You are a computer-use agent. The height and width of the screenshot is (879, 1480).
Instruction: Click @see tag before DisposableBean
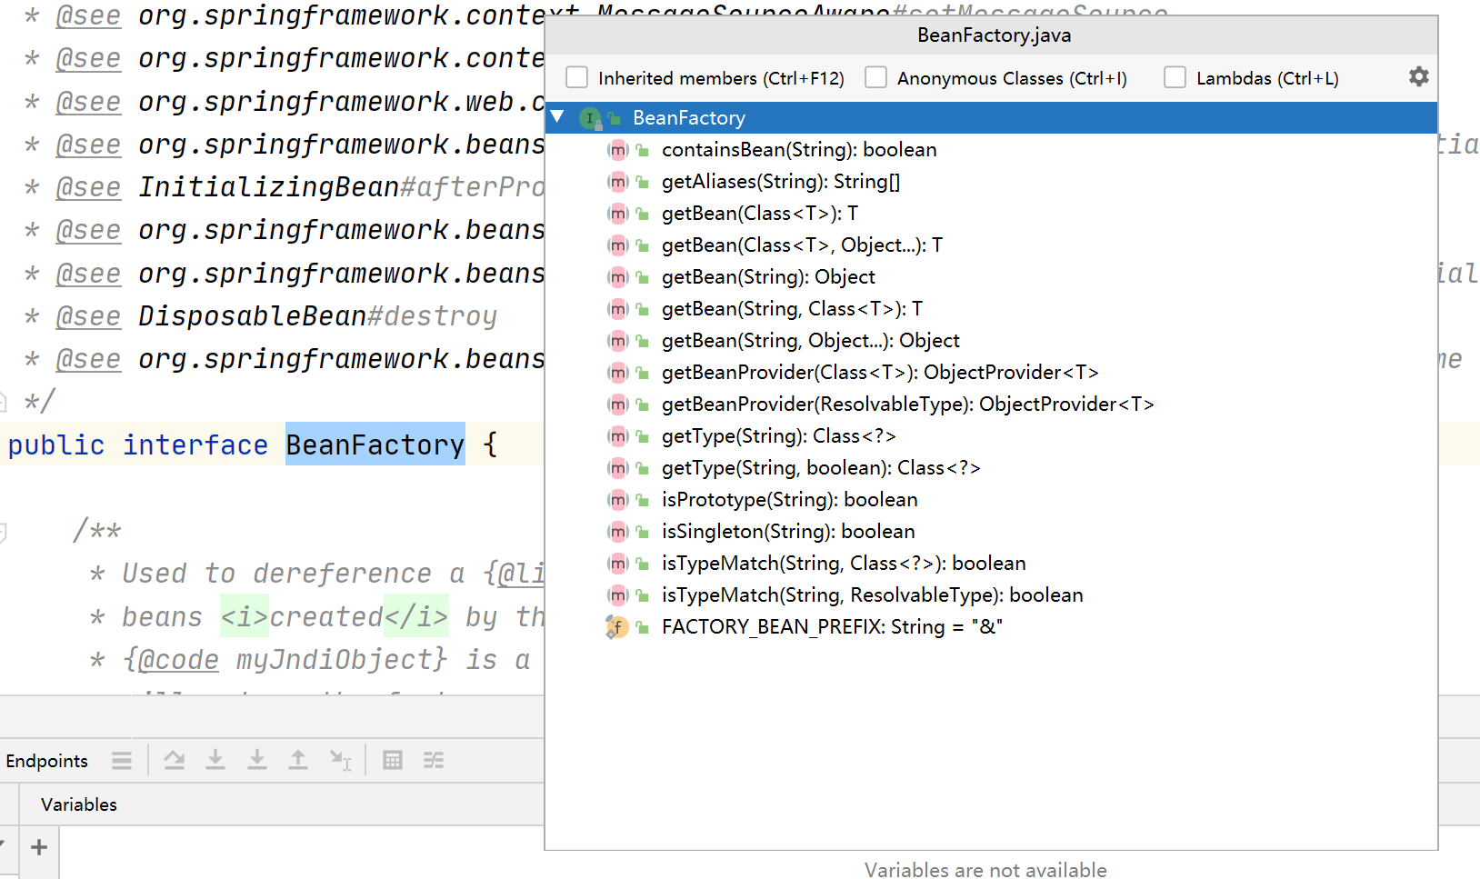pos(88,316)
